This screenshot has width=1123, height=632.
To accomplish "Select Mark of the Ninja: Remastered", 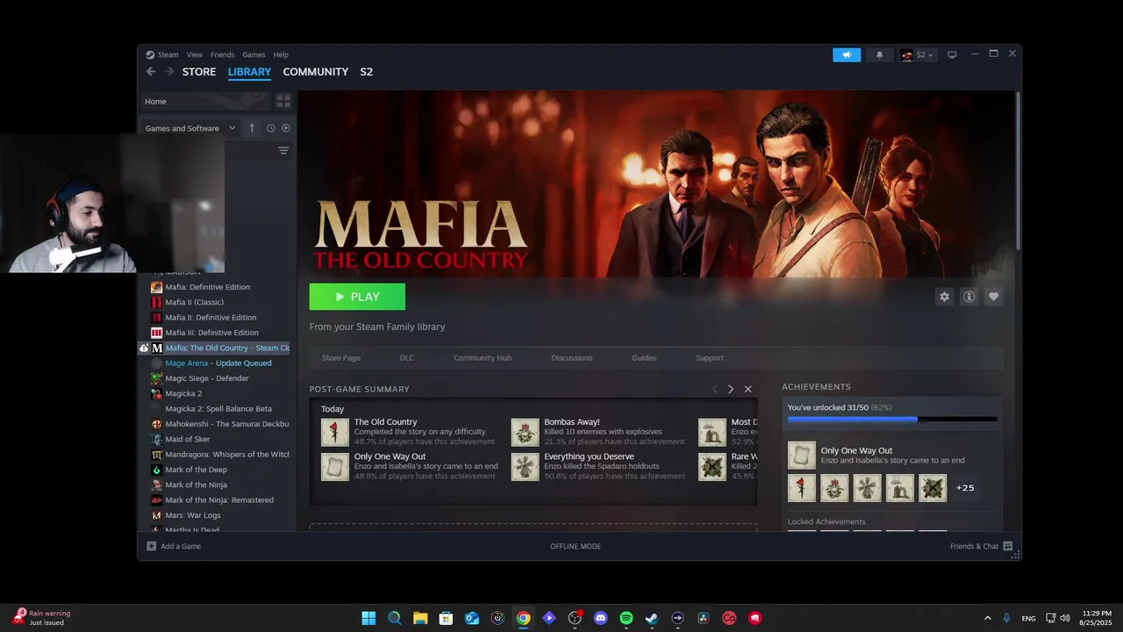I will 218,500.
